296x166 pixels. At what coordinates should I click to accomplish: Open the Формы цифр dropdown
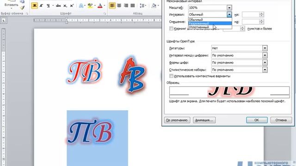point(265,63)
